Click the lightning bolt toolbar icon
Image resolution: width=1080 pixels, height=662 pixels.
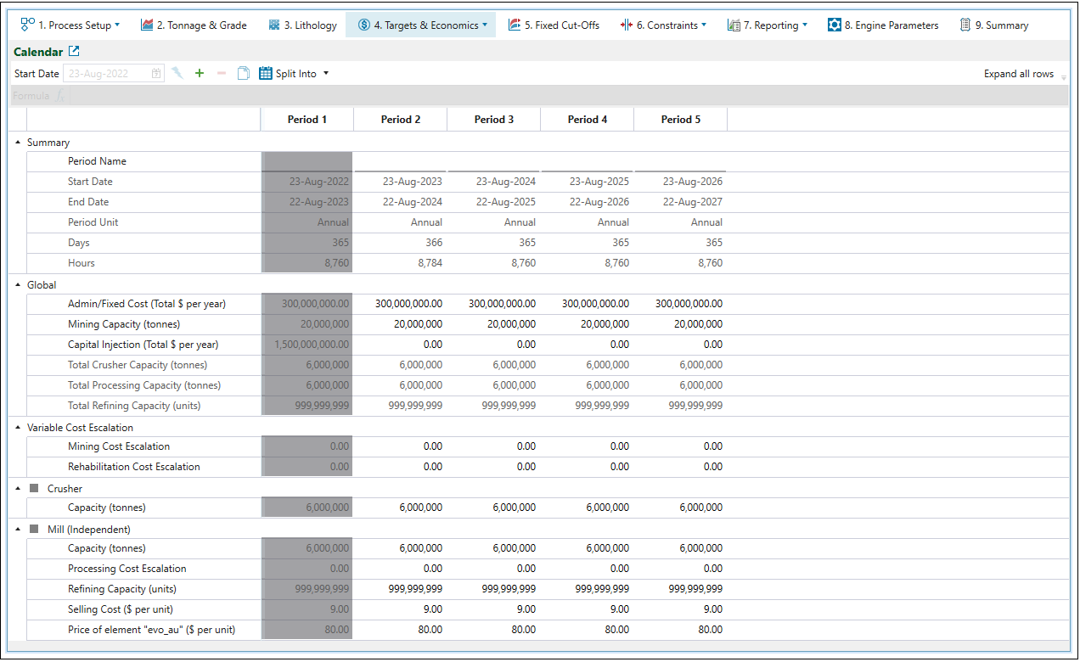pos(177,74)
